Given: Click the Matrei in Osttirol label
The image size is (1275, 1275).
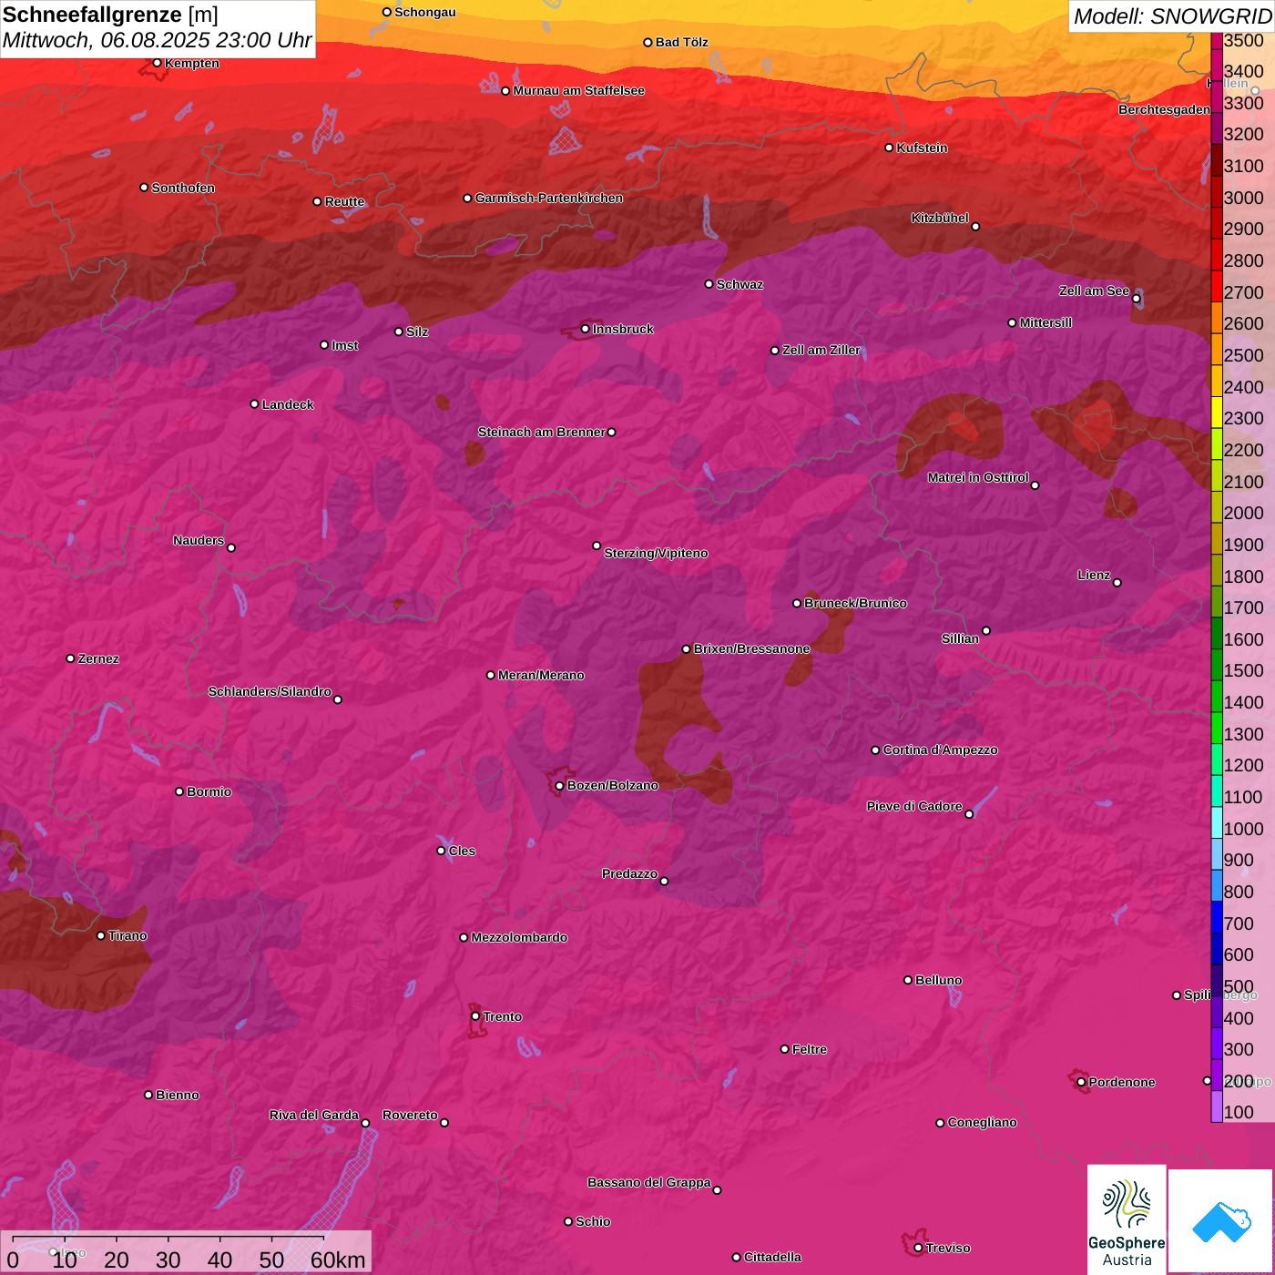Looking at the screenshot, I should click(978, 477).
